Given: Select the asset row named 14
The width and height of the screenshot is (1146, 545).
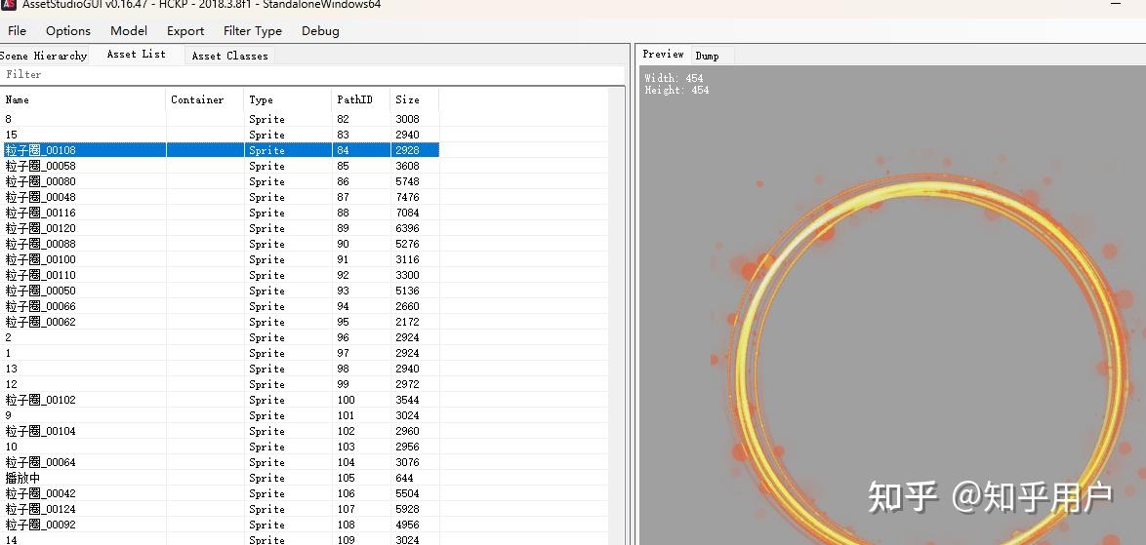Looking at the screenshot, I should pyautogui.click(x=220, y=540).
